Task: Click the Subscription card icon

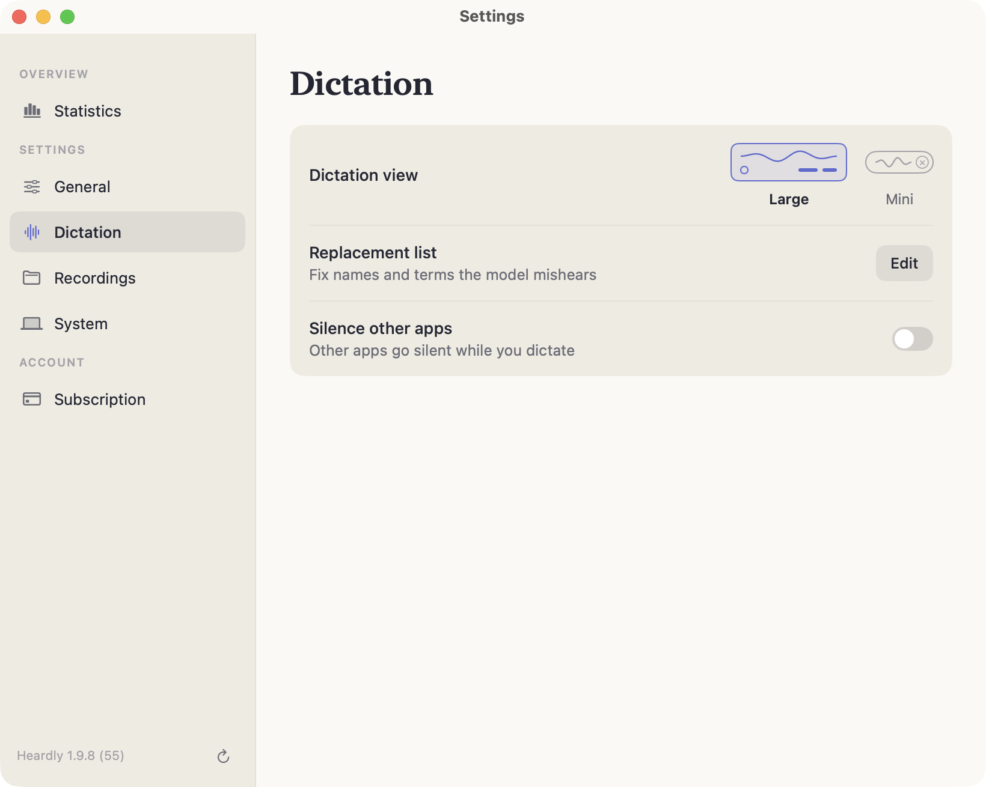Action: 32,400
